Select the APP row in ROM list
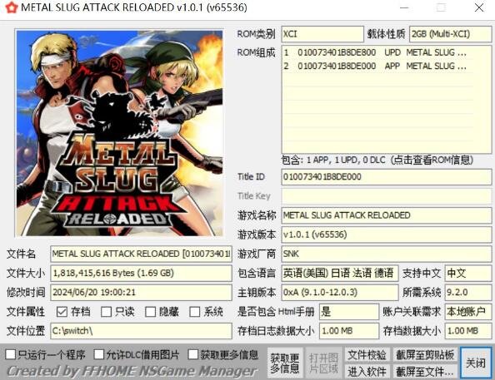Screen dimensions: 495x380 (x=377, y=66)
